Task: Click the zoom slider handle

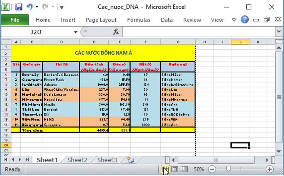Action: 228,169
